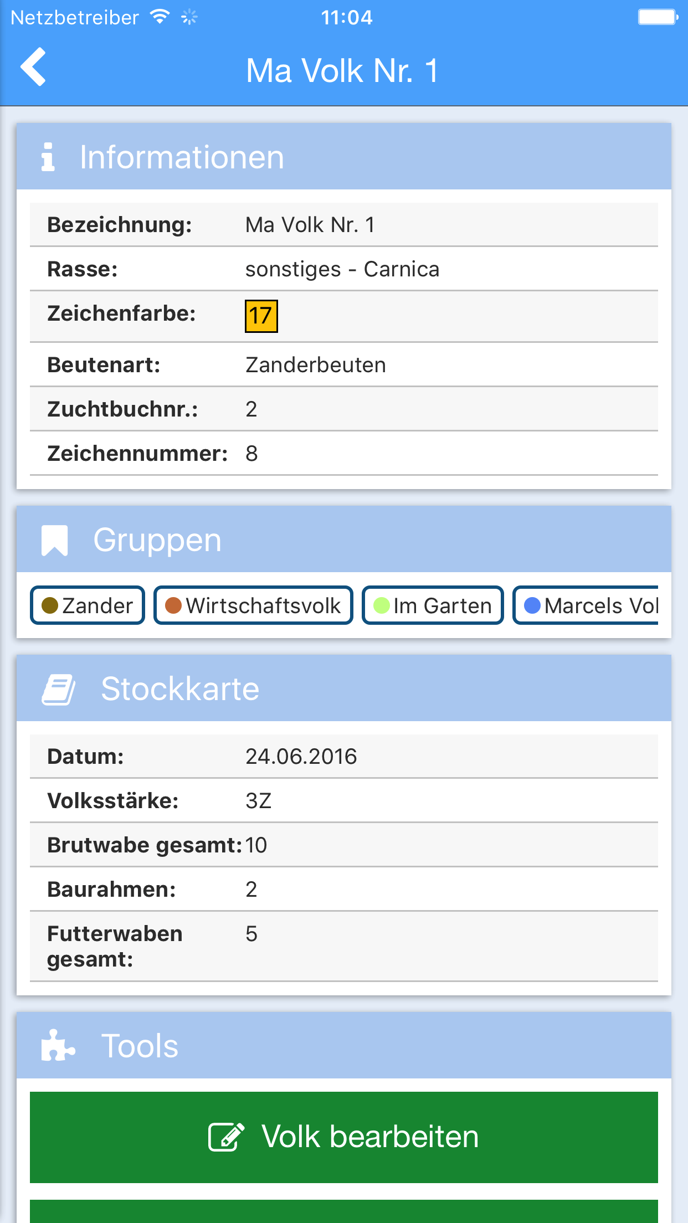Screen dimensions: 688x1223
Task: Tap the battery indicator icon
Action: (x=658, y=17)
